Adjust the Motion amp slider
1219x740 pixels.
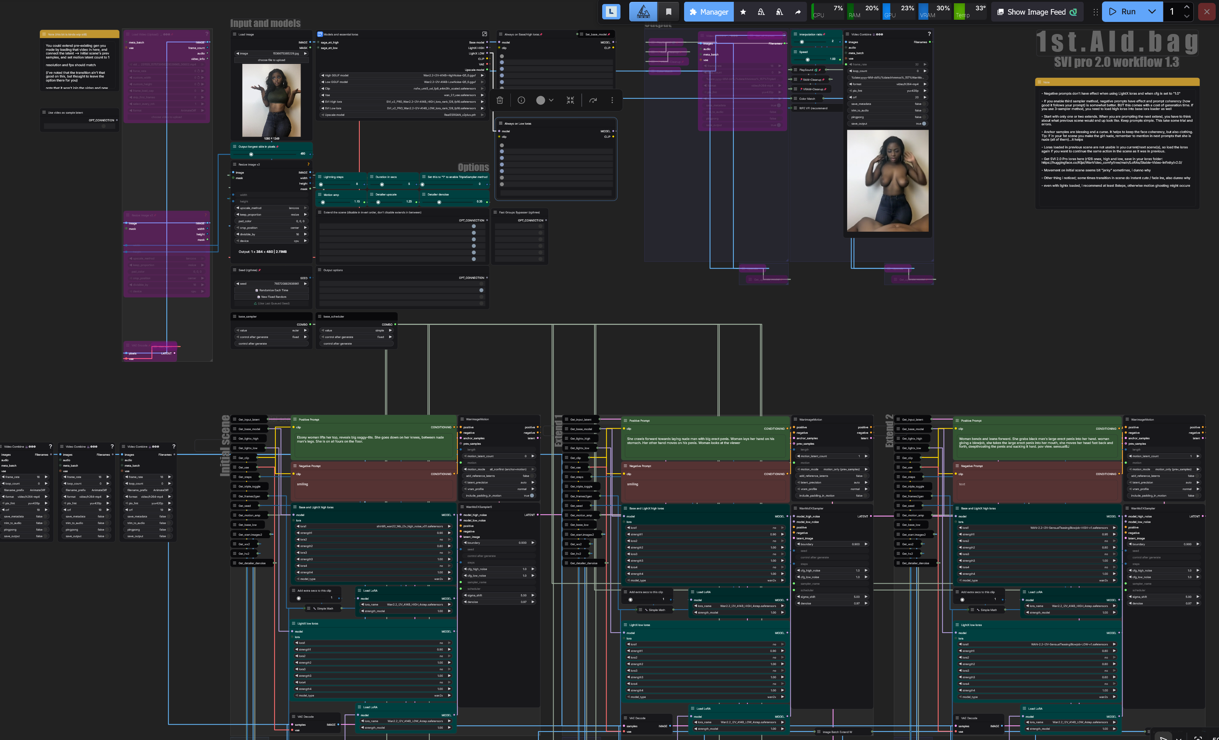pos(323,202)
